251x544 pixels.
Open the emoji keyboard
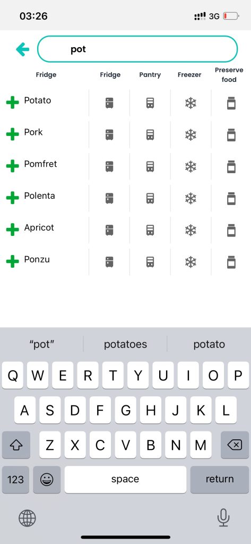pyautogui.click(x=47, y=480)
